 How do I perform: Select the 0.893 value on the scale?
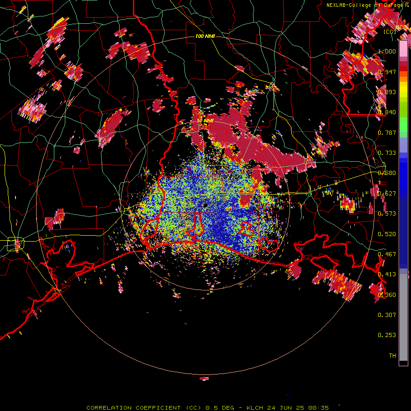point(387,92)
